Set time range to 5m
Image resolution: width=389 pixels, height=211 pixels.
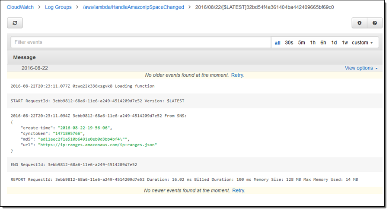[301, 43]
